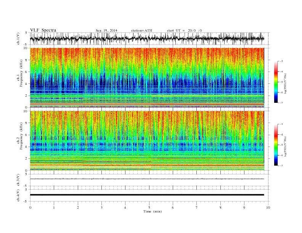Click the "start UT = 20:0 :0" header text
302x233 pixels.
(184, 30)
